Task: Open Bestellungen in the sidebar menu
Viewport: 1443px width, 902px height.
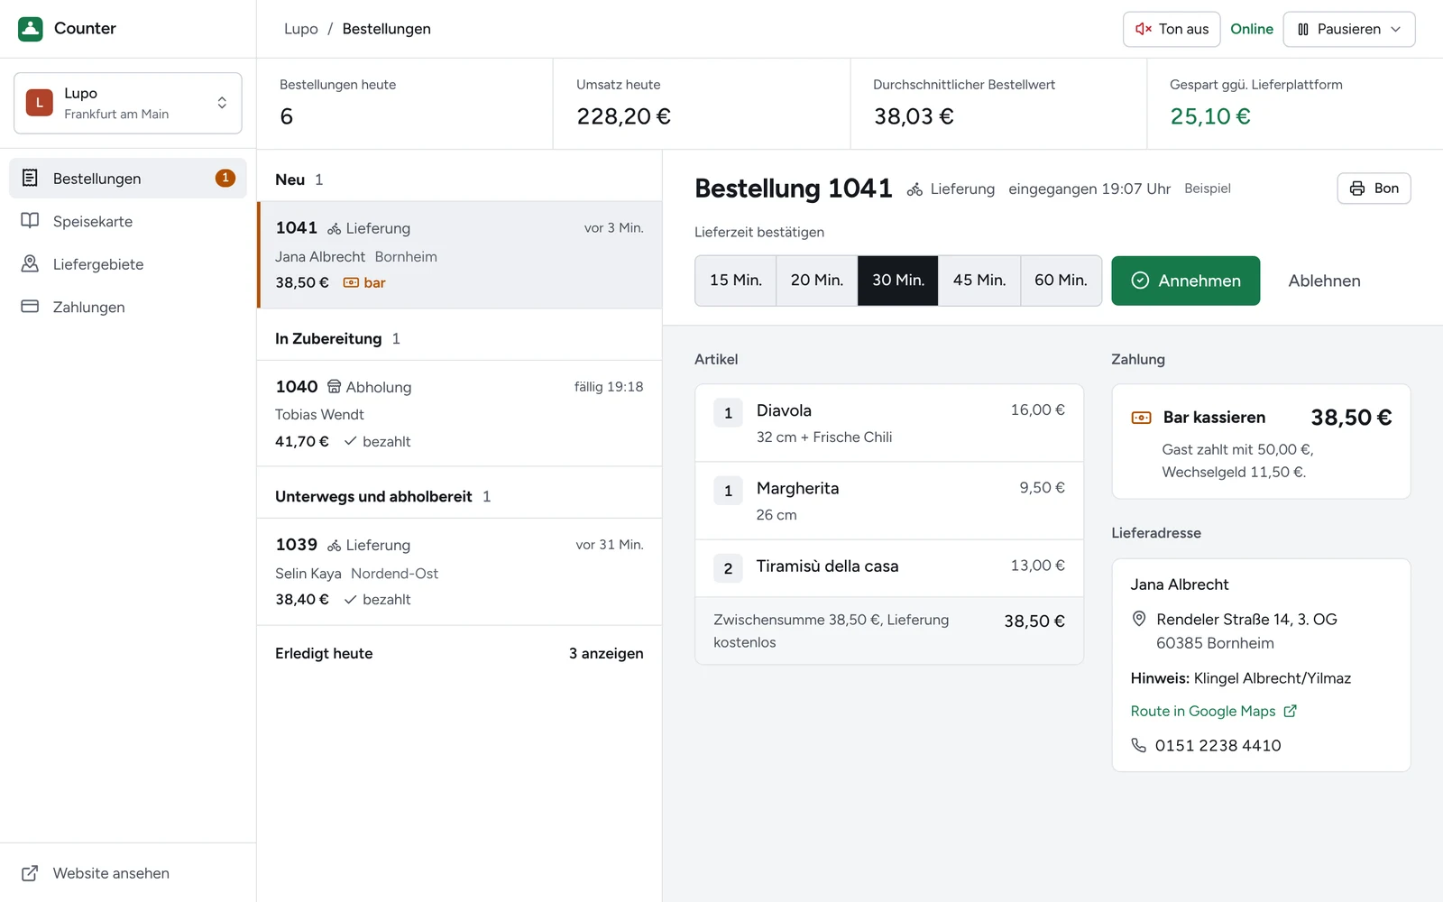Action: [x=128, y=179]
